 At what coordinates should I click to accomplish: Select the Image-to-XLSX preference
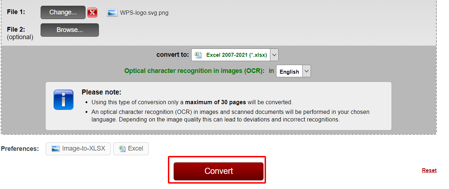78,149
